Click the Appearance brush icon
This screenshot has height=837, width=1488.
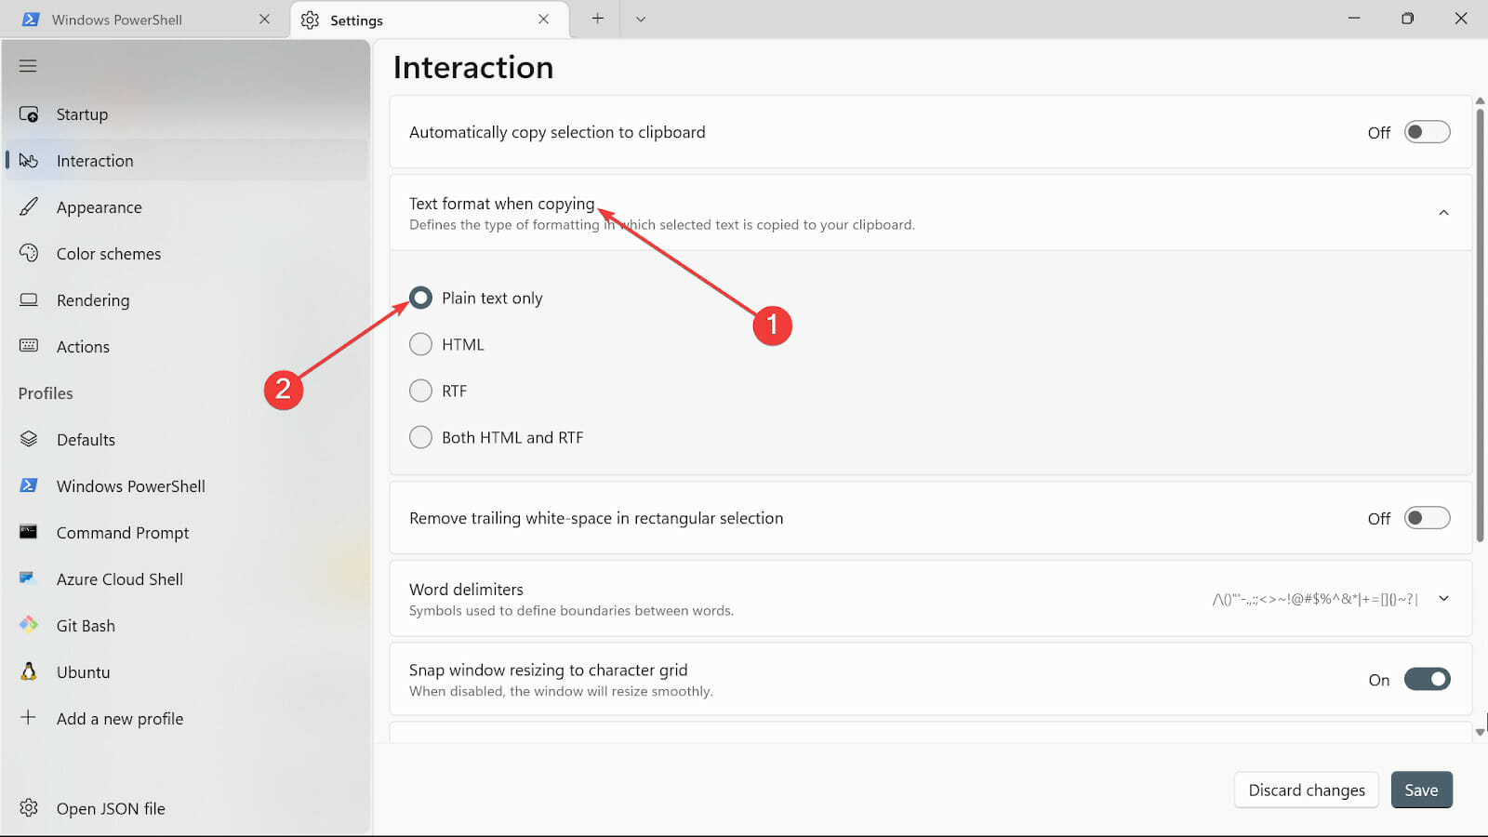pos(29,206)
